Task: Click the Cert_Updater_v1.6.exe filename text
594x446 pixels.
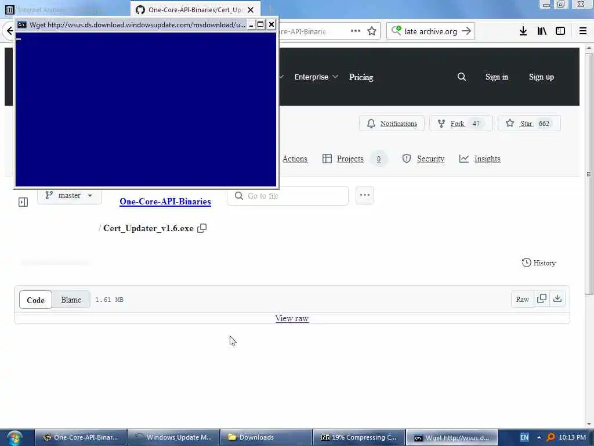Action: [148, 228]
